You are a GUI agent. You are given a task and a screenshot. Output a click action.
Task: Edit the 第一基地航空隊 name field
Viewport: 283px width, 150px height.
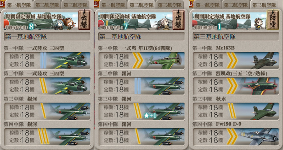coord(47,37)
